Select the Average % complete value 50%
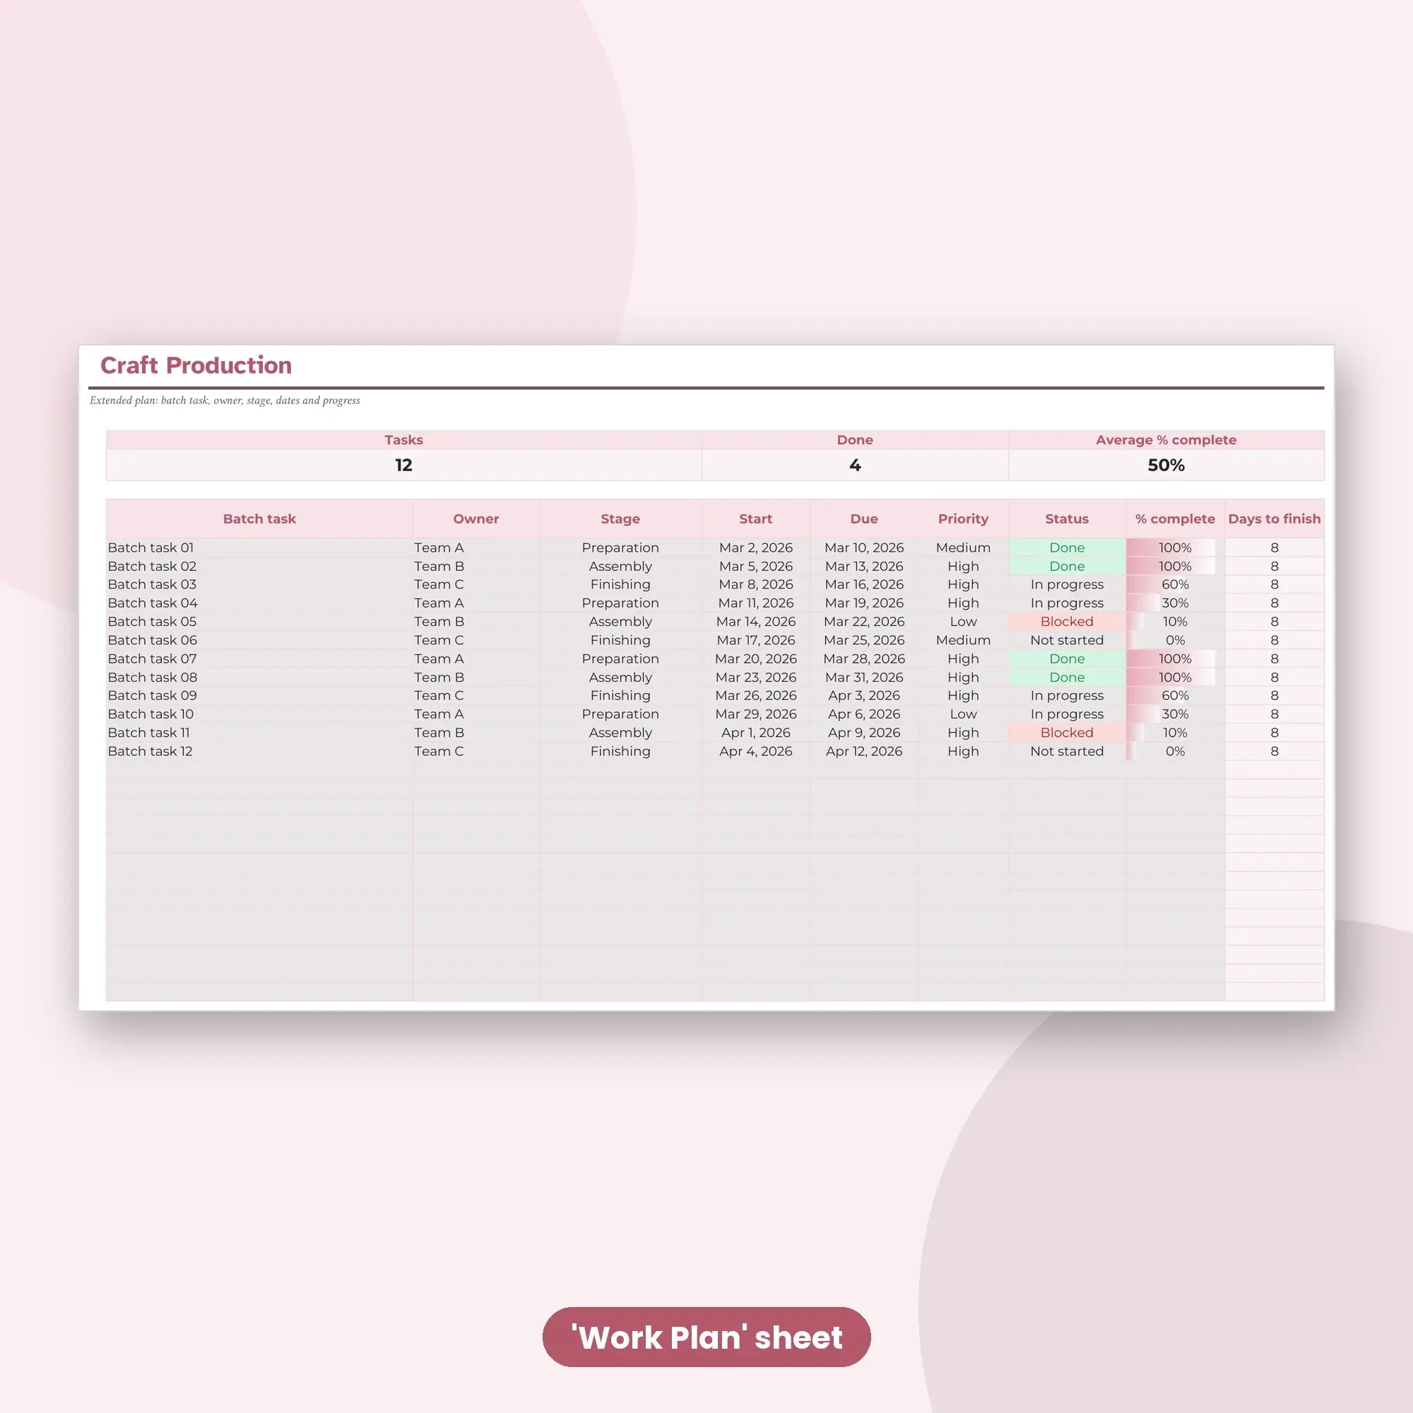This screenshot has height=1413, width=1413. [x=1166, y=465]
